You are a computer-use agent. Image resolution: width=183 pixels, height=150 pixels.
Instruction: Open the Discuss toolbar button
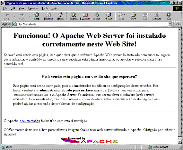coord(157,16)
